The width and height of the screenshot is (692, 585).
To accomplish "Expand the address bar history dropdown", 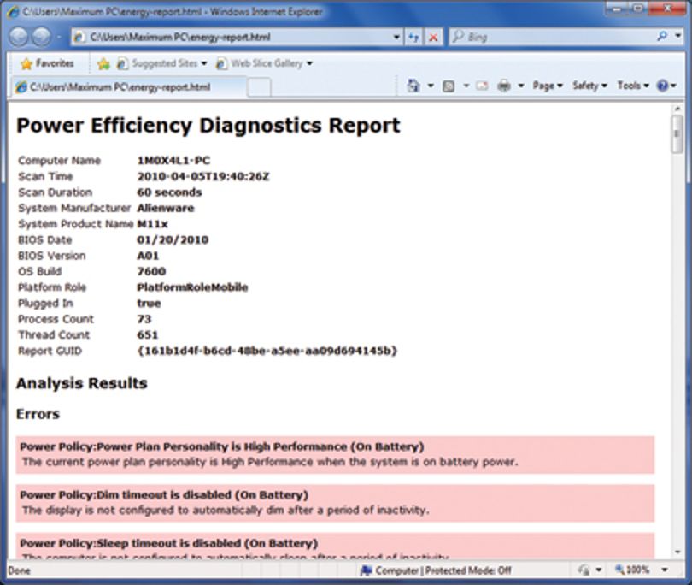I will click(396, 38).
